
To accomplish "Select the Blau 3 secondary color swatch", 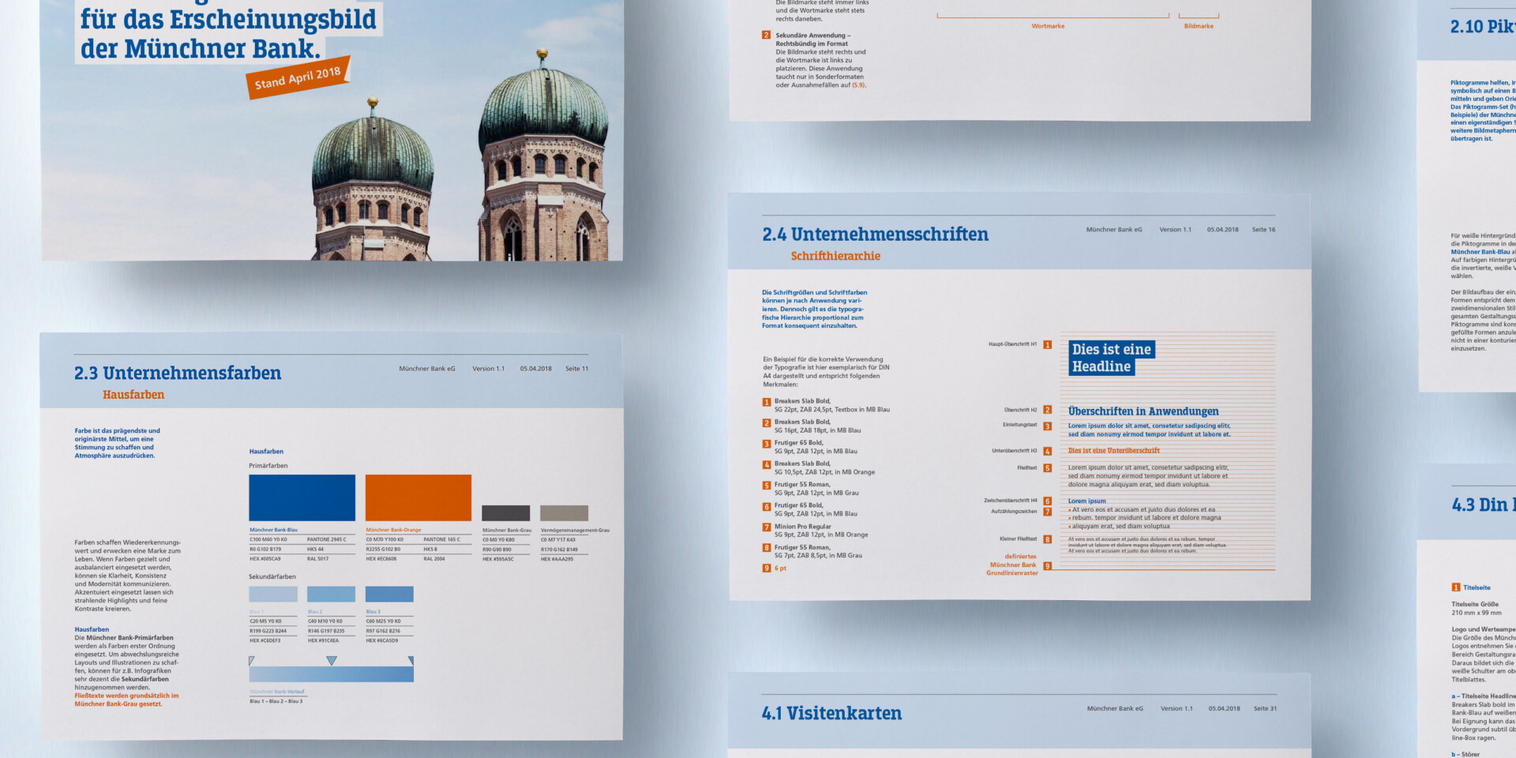I will pos(389,595).
